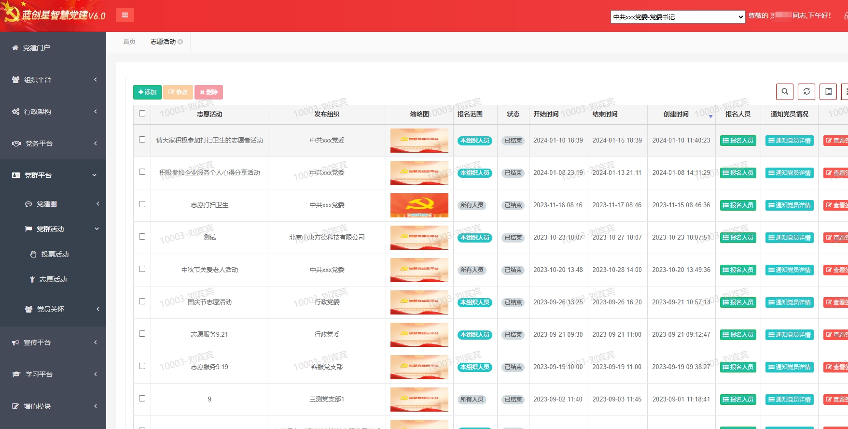848x429 pixels.
Task: Click the 党务平台 handshake icon
Action: click(16, 143)
